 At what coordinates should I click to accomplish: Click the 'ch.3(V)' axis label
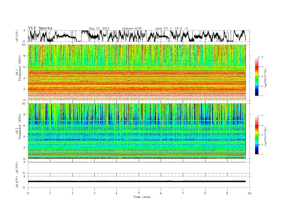tap(17, 168)
